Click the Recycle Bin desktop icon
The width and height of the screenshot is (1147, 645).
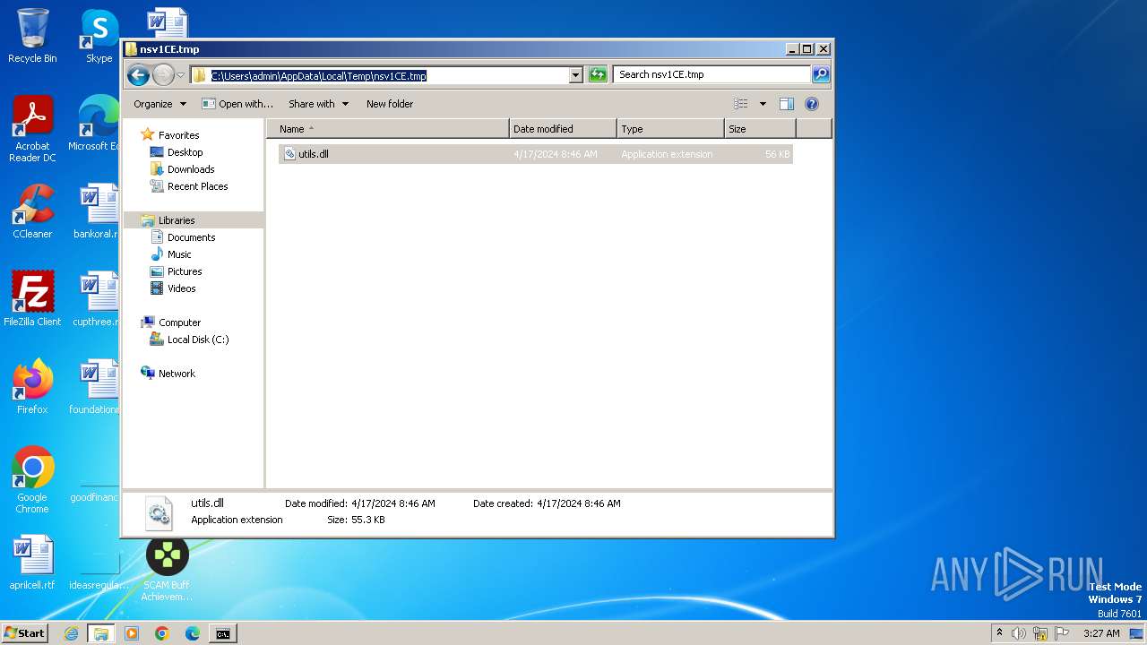point(32,36)
